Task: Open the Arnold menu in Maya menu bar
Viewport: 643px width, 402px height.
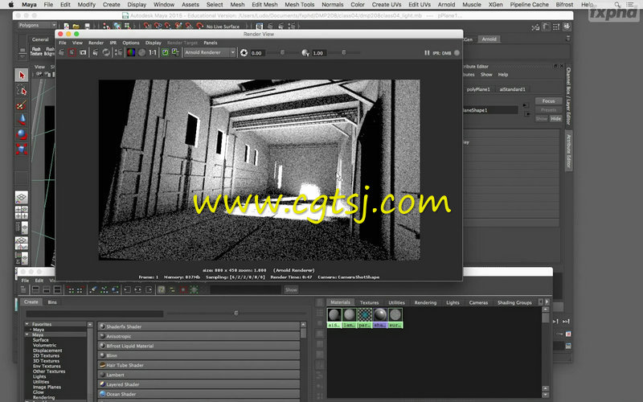Action: [446, 5]
